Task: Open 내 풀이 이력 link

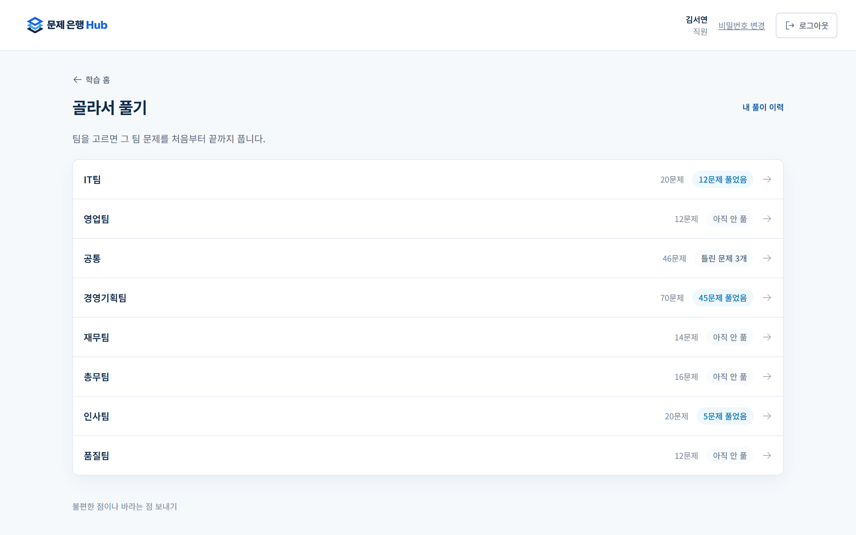Action: (x=763, y=107)
